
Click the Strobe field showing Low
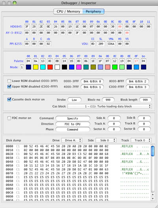pos(74,100)
